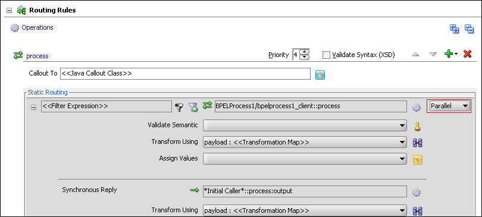The height and width of the screenshot is (217, 482).
Task: Click the Assign Values editor icon
Action: click(x=418, y=159)
